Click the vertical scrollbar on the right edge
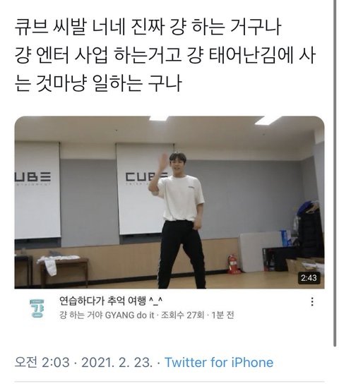 point(335,174)
